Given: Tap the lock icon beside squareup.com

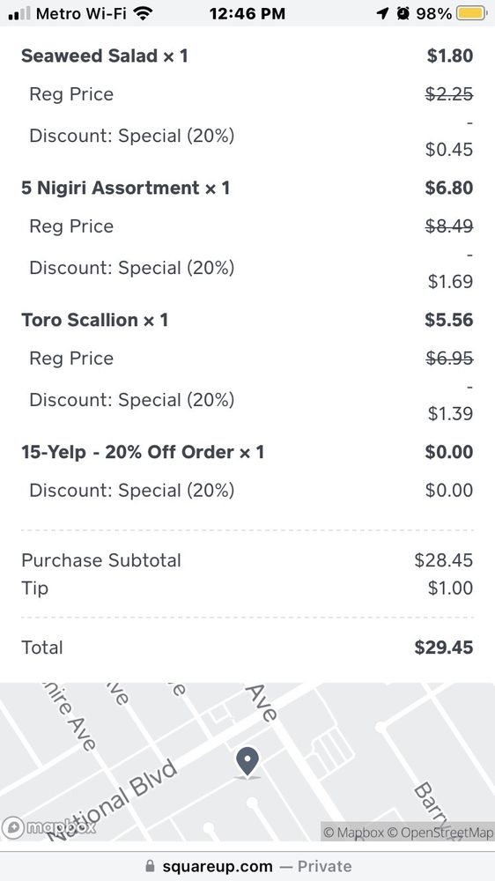Looking at the screenshot, I should tap(150, 866).
